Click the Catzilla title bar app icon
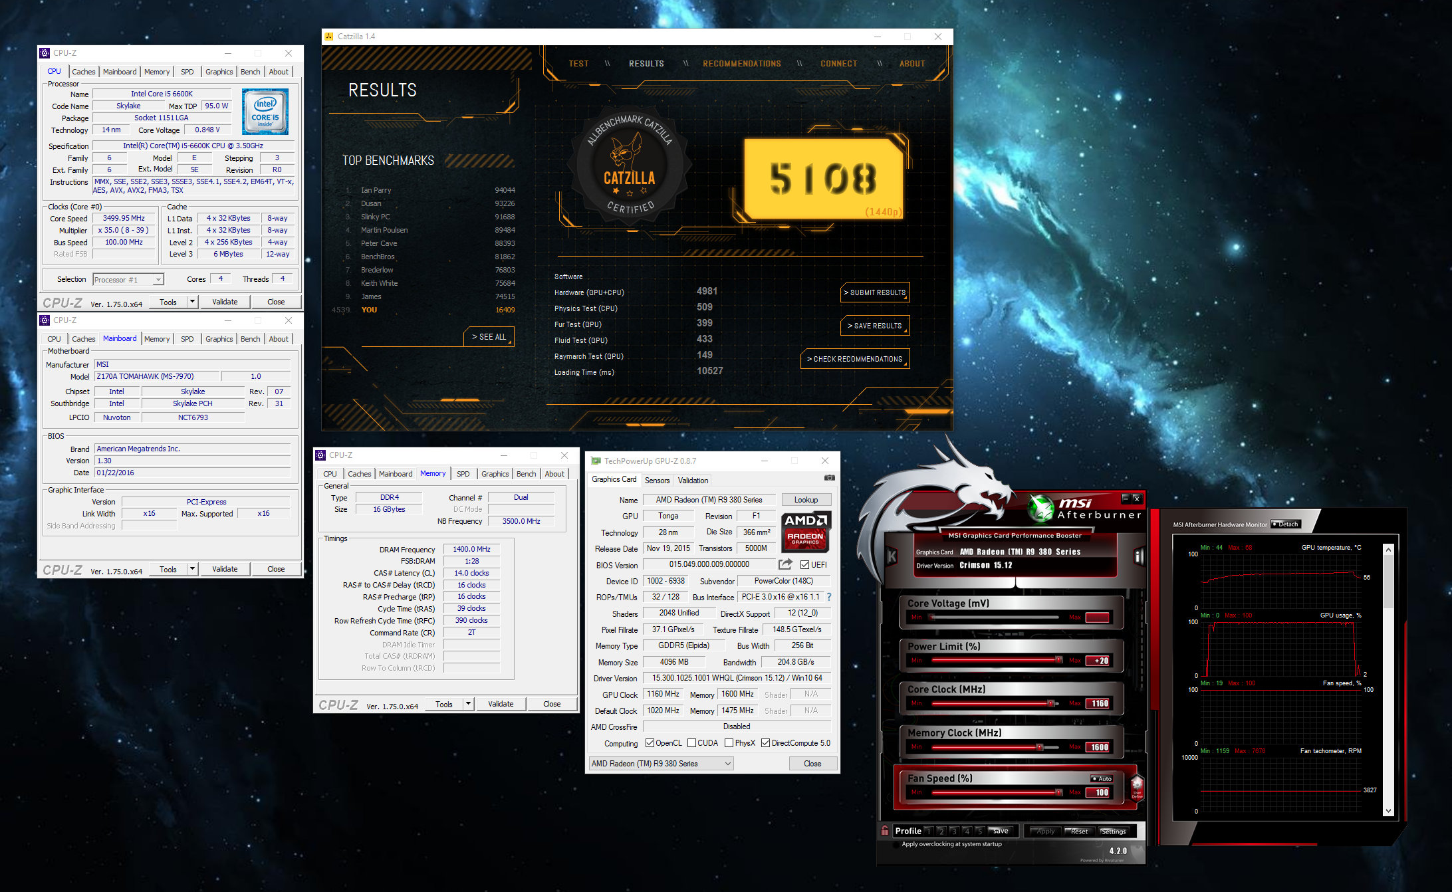Viewport: 1452px width, 892px height. (x=329, y=37)
